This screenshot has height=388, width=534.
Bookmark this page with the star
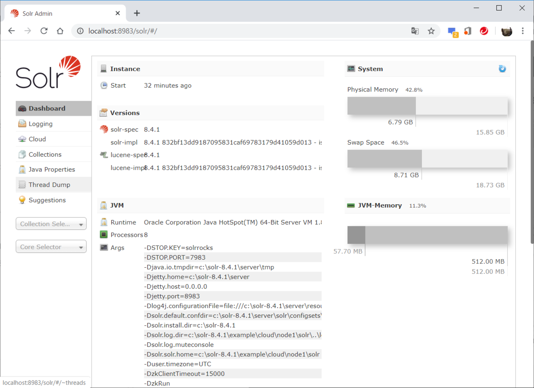431,31
